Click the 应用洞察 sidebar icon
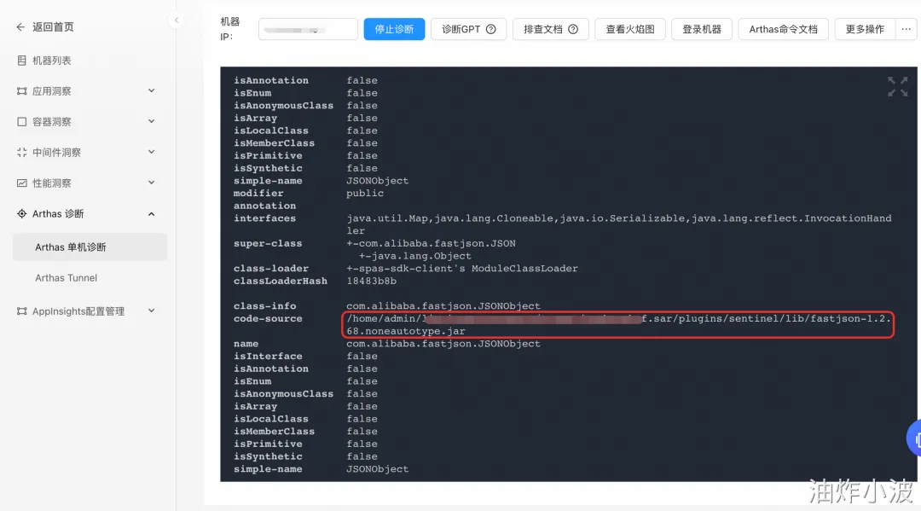The width and height of the screenshot is (921, 511). [x=21, y=91]
